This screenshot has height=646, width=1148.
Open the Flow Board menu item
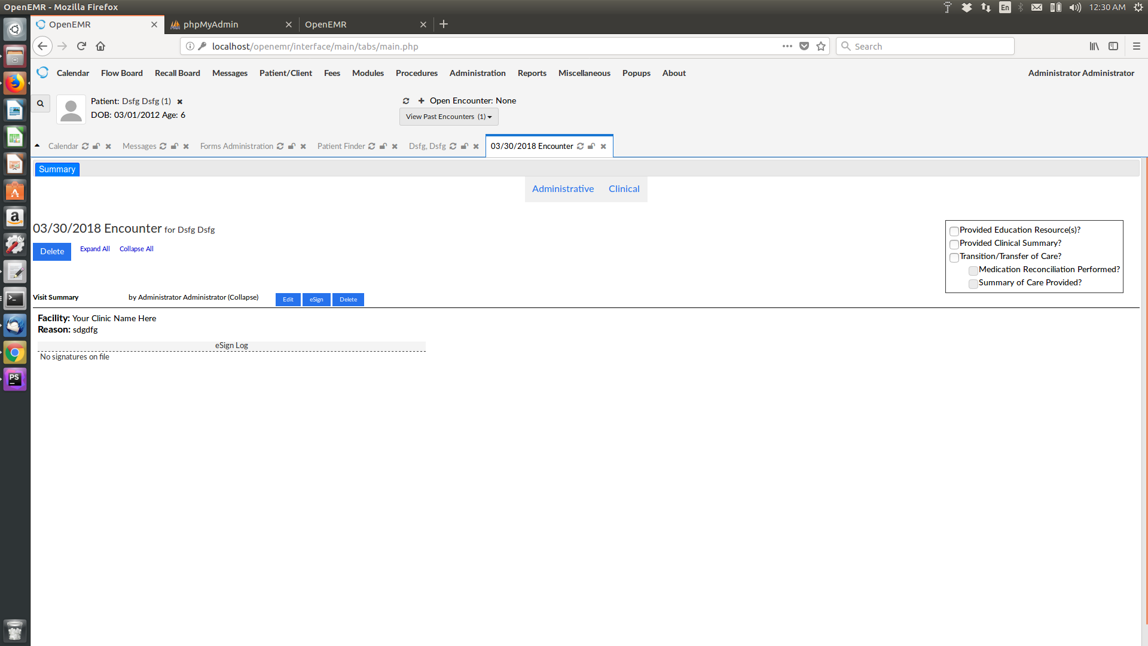(122, 73)
